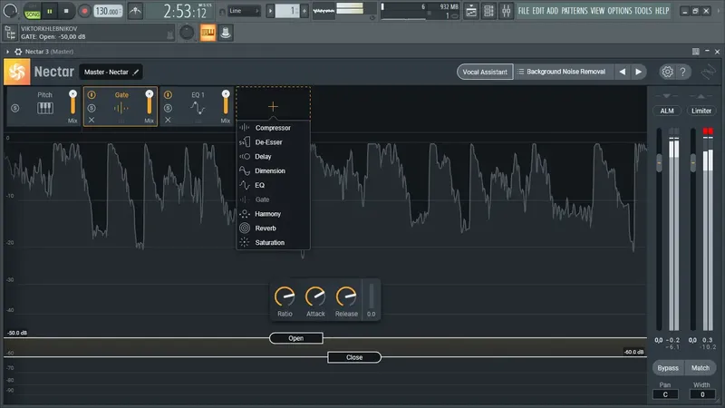Add a new pattern with plus button
725x408 pixels.
(304, 11)
